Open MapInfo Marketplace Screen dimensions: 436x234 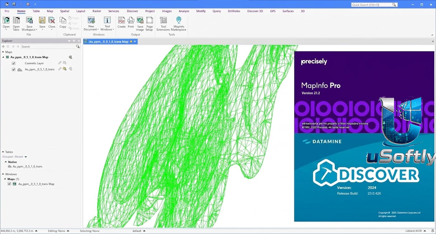pyautogui.click(x=178, y=23)
